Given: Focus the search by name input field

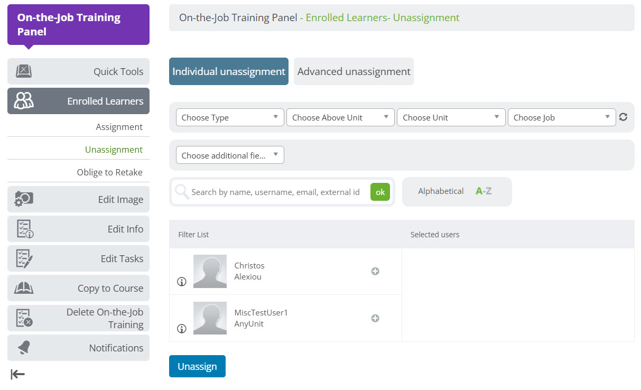Looking at the screenshot, I should coord(276,192).
